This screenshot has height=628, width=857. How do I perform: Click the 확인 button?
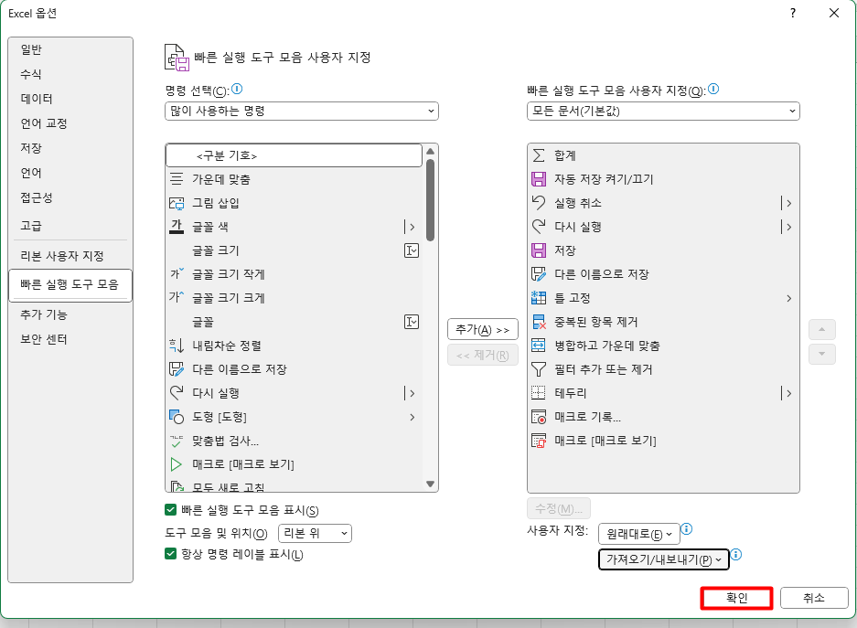(737, 598)
